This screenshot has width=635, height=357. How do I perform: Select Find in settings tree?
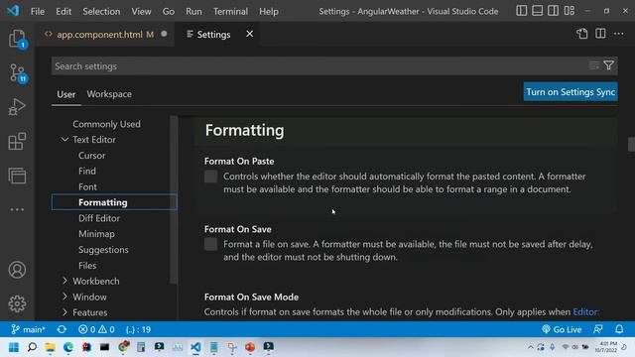(x=87, y=171)
